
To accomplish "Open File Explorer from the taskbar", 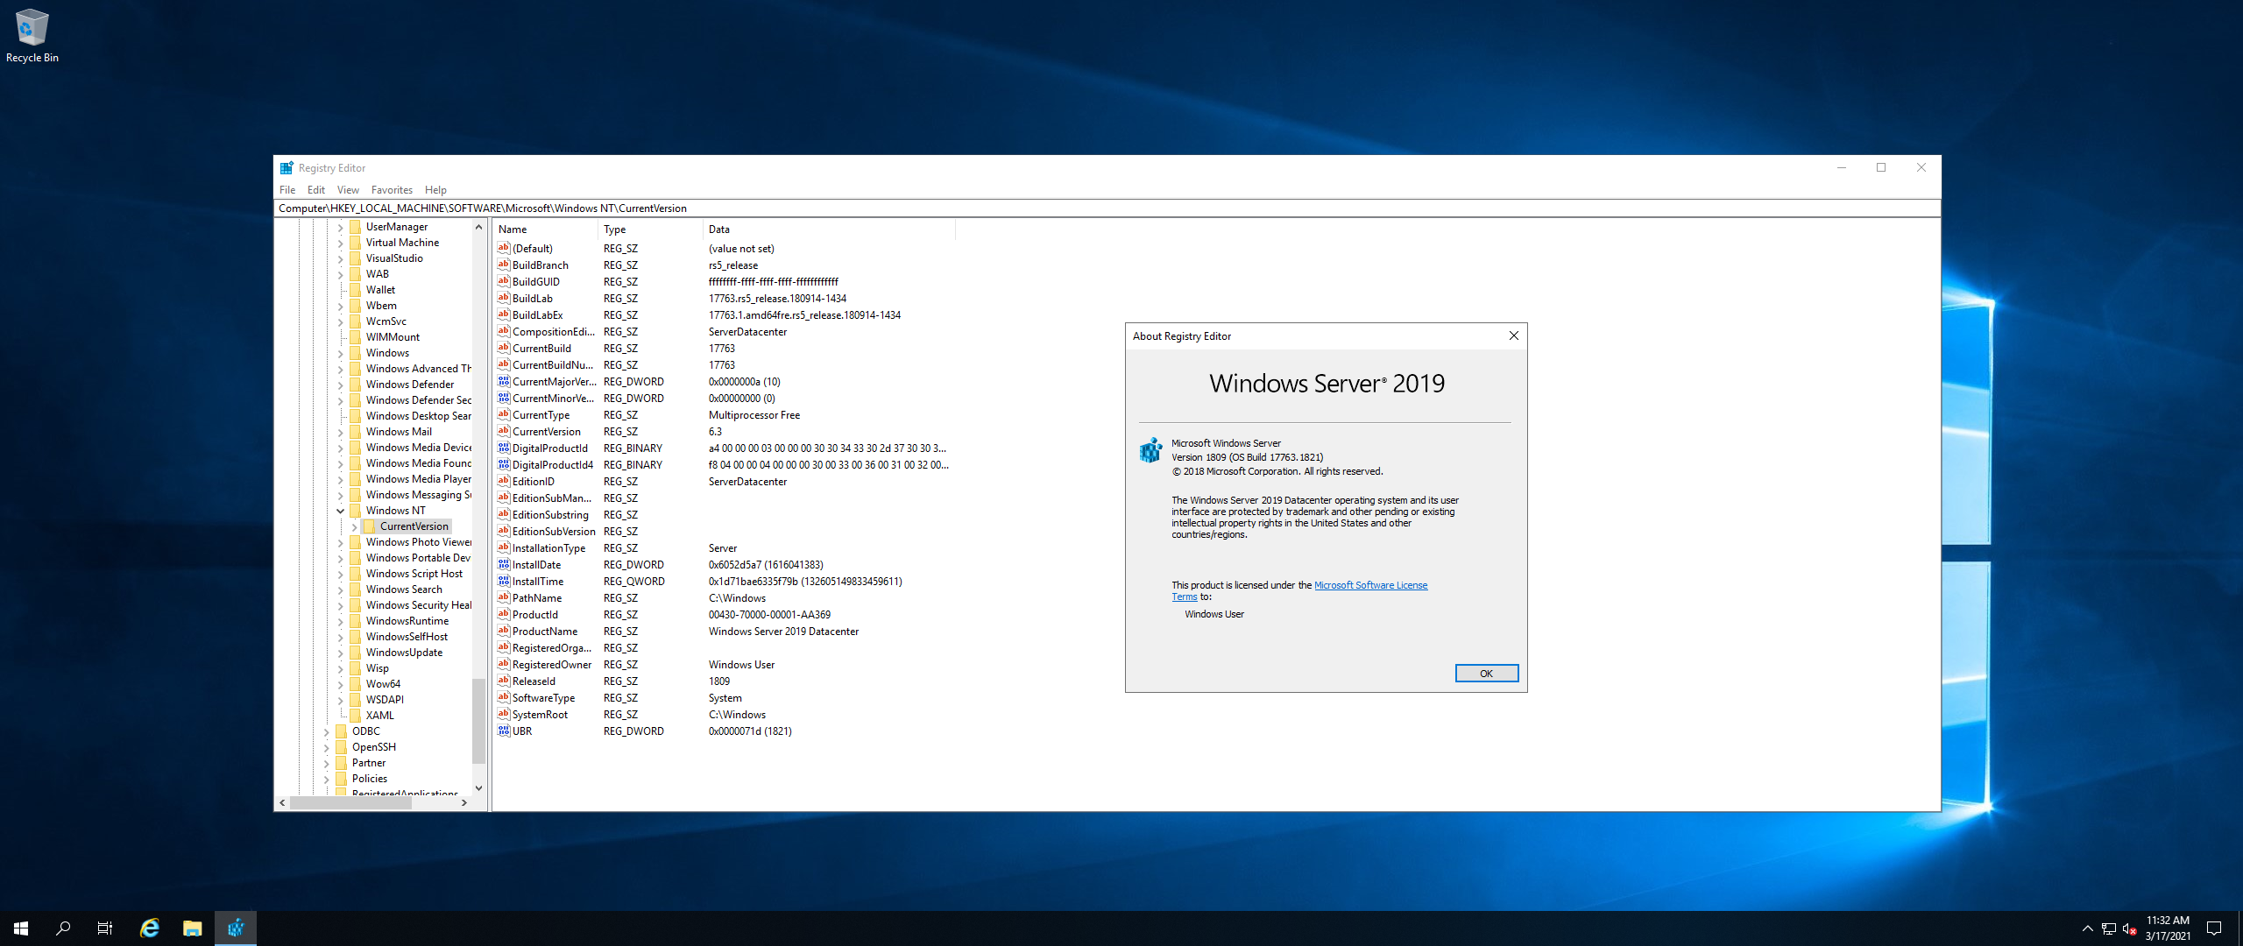I will (x=193, y=928).
